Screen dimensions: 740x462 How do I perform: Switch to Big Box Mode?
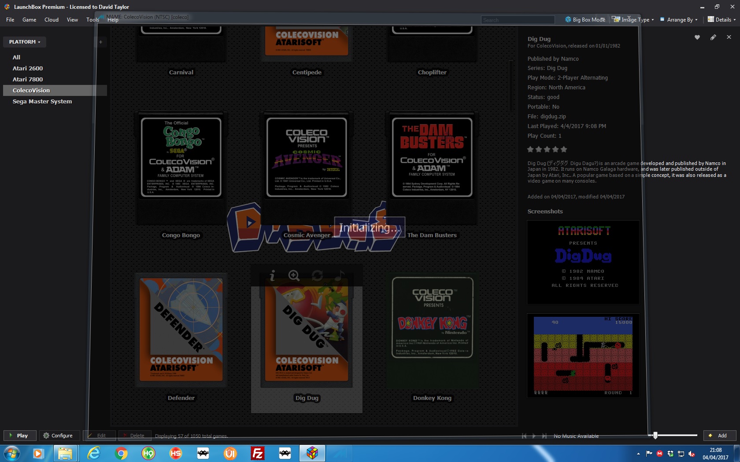pyautogui.click(x=585, y=19)
